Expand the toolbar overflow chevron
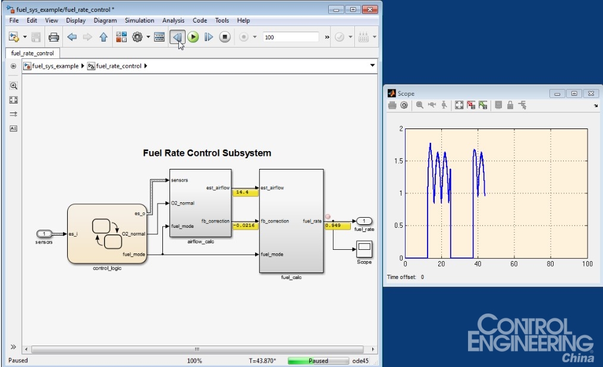 point(327,37)
